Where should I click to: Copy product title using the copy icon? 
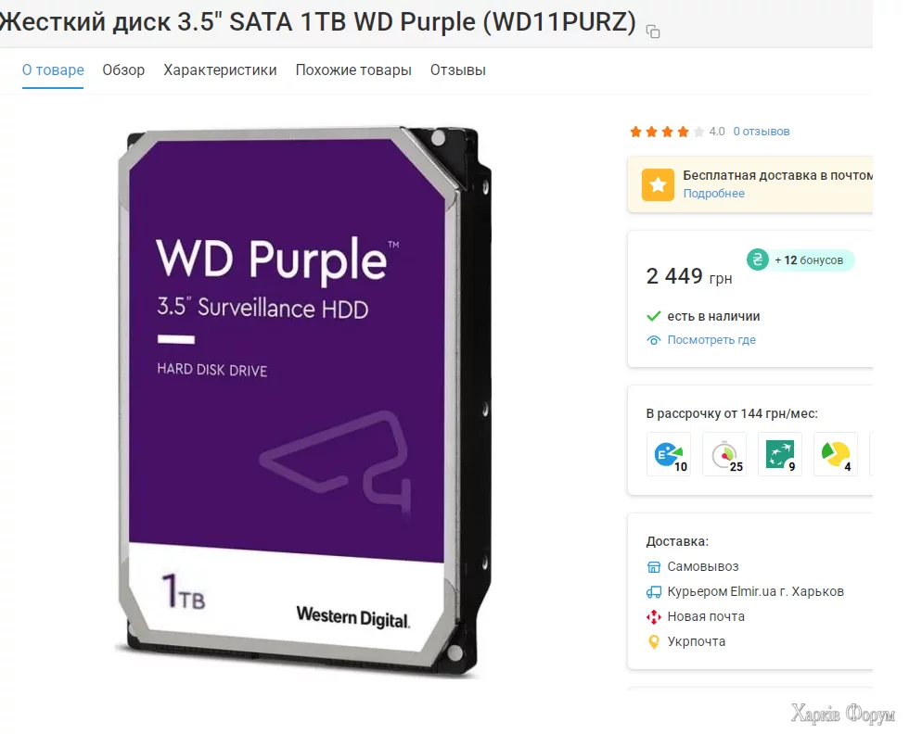653,32
